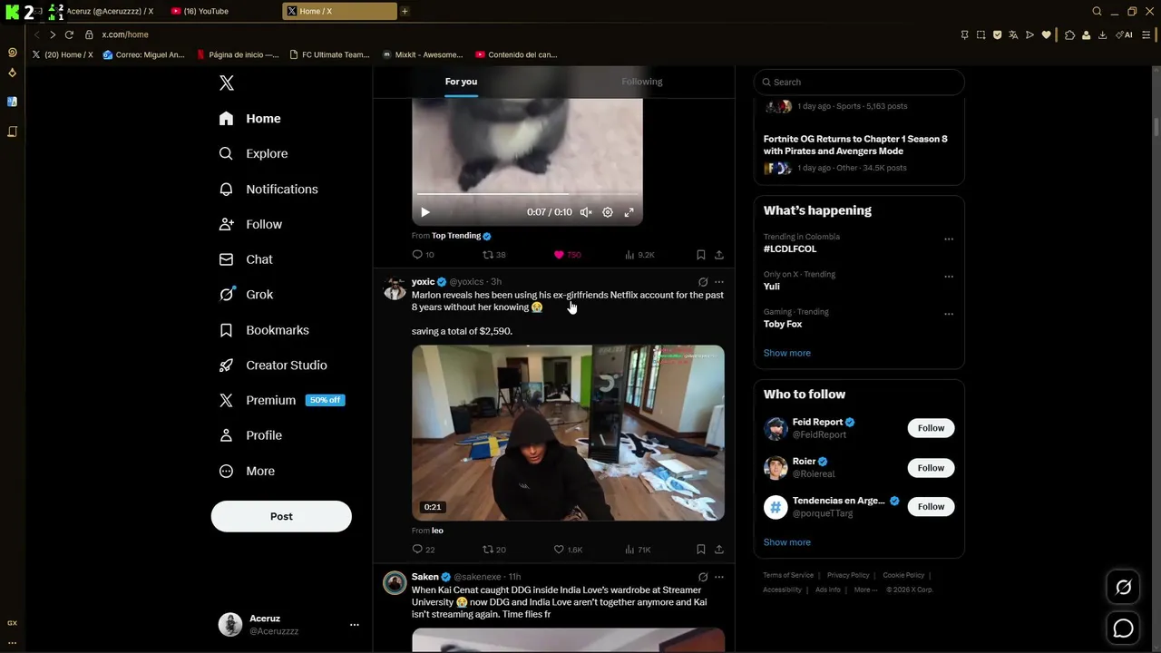
Task: Open yoxic's profile avatar
Action: pyautogui.click(x=395, y=288)
